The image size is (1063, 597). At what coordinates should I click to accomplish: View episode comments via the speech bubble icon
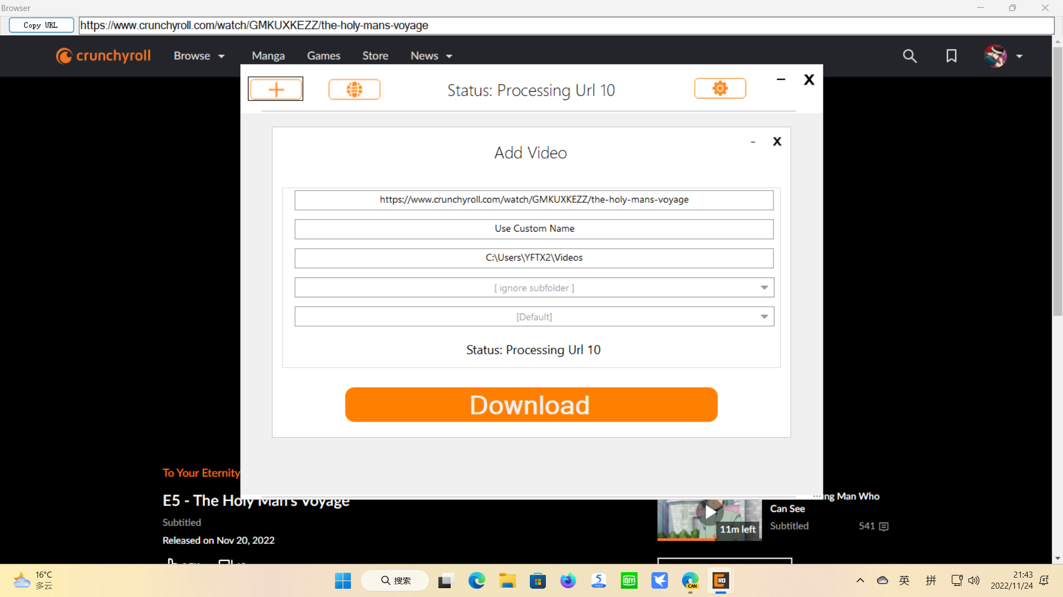coord(883,526)
